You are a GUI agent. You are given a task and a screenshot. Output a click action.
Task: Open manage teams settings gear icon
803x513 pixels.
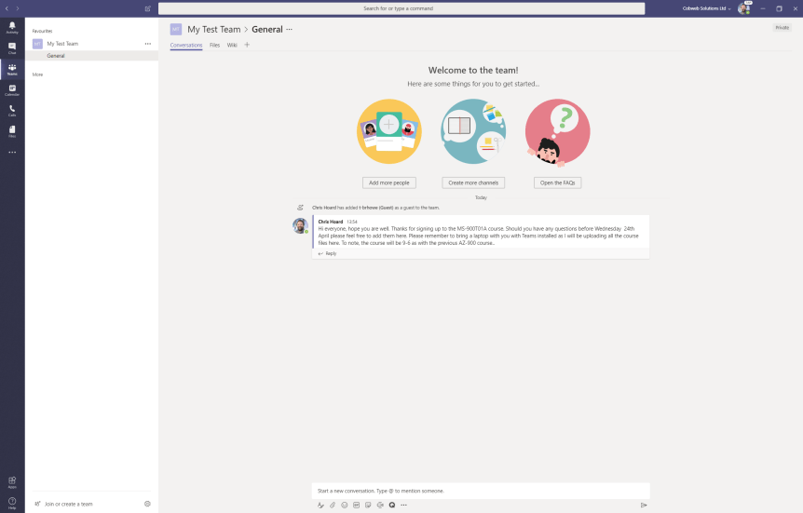click(x=147, y=504)
